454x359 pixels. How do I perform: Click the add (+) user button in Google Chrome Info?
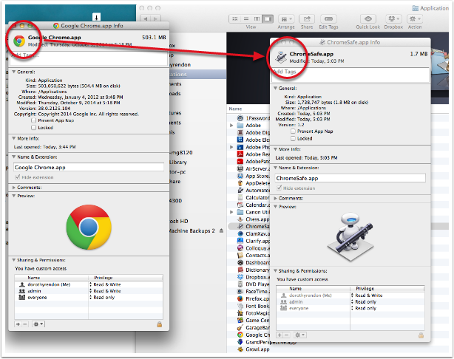point(18,324)
